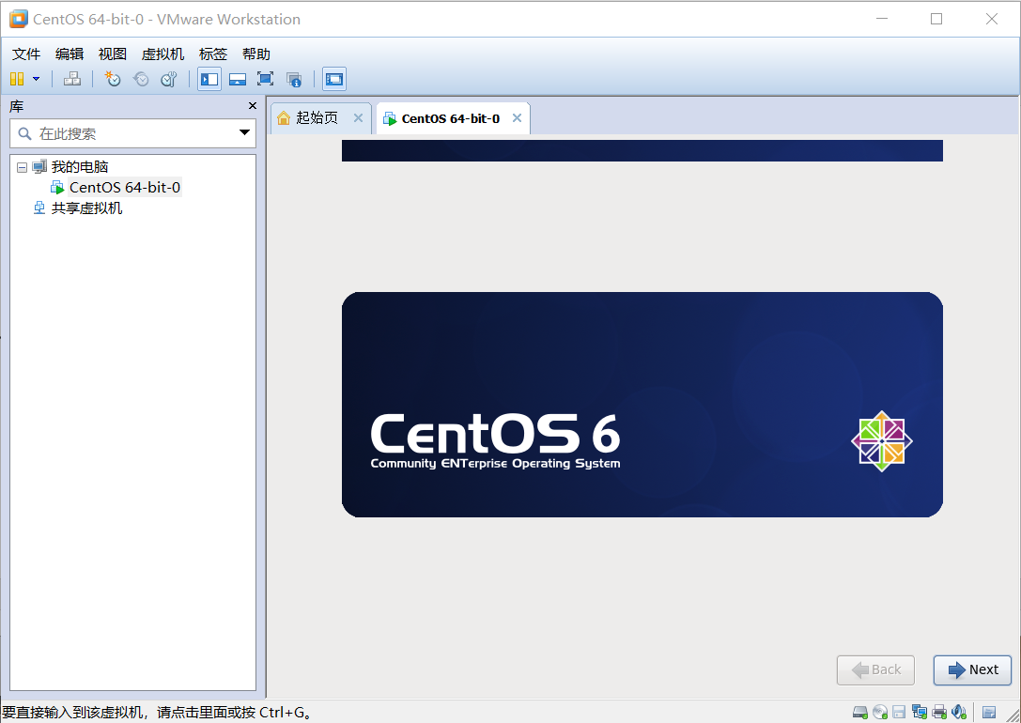
Task: Toggle the thumbnail bar icon
Action: pos(237,79)
